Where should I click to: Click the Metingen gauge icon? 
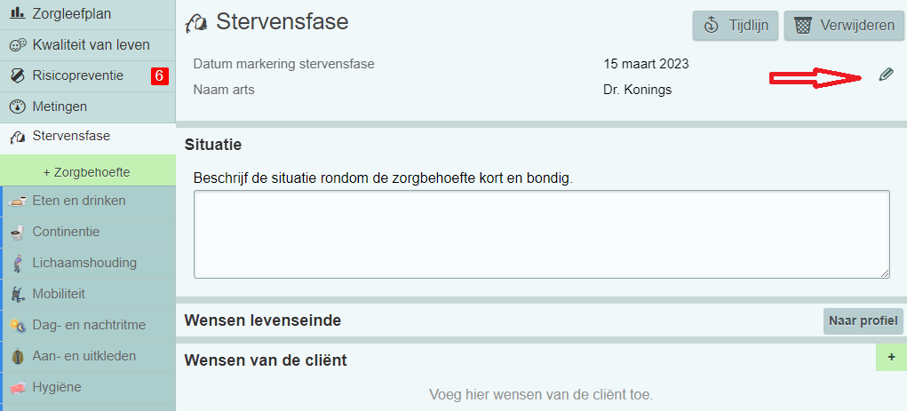click(17, 107)
